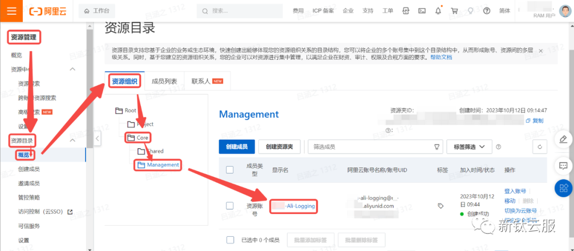
Task: Check the Ali-Logging resource account row checkbox
Action: (x=230, y=205)
